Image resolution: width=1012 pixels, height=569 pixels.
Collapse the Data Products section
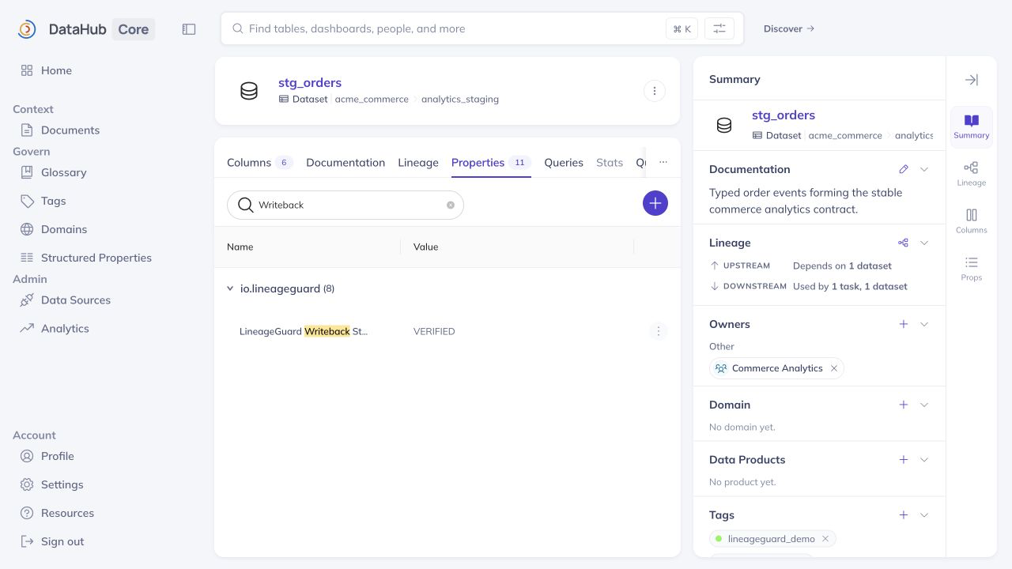[924, 460]
